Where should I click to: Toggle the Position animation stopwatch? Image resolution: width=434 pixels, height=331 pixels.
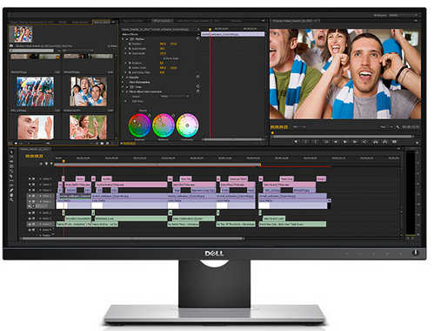(x=130, y=44)
